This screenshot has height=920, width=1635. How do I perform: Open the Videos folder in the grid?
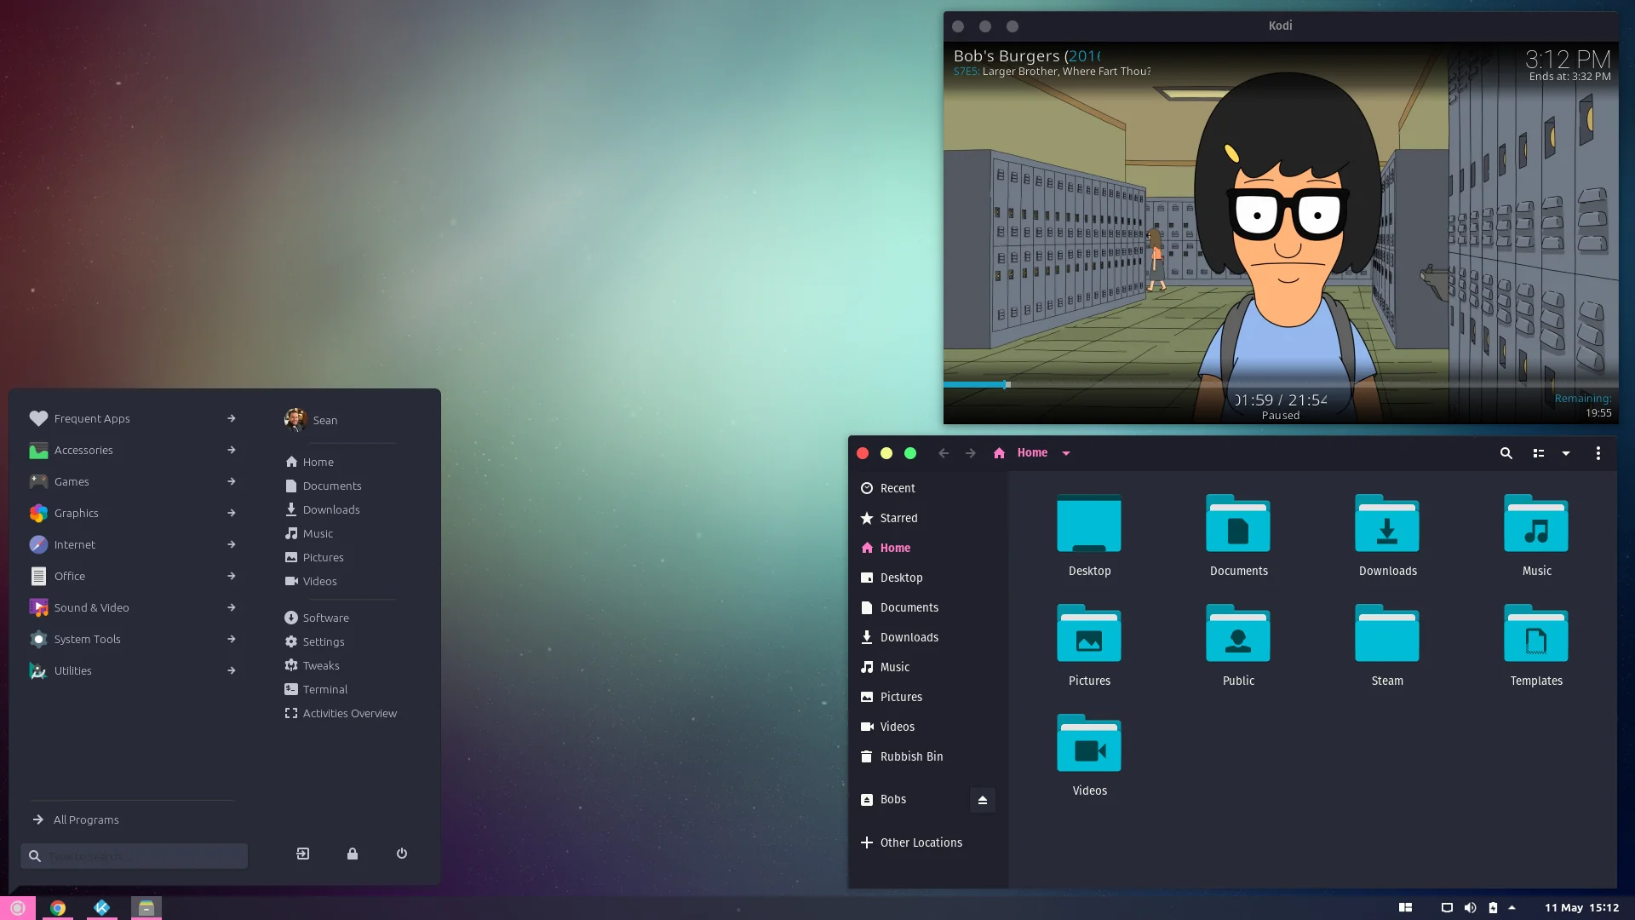pos(1089,744)
